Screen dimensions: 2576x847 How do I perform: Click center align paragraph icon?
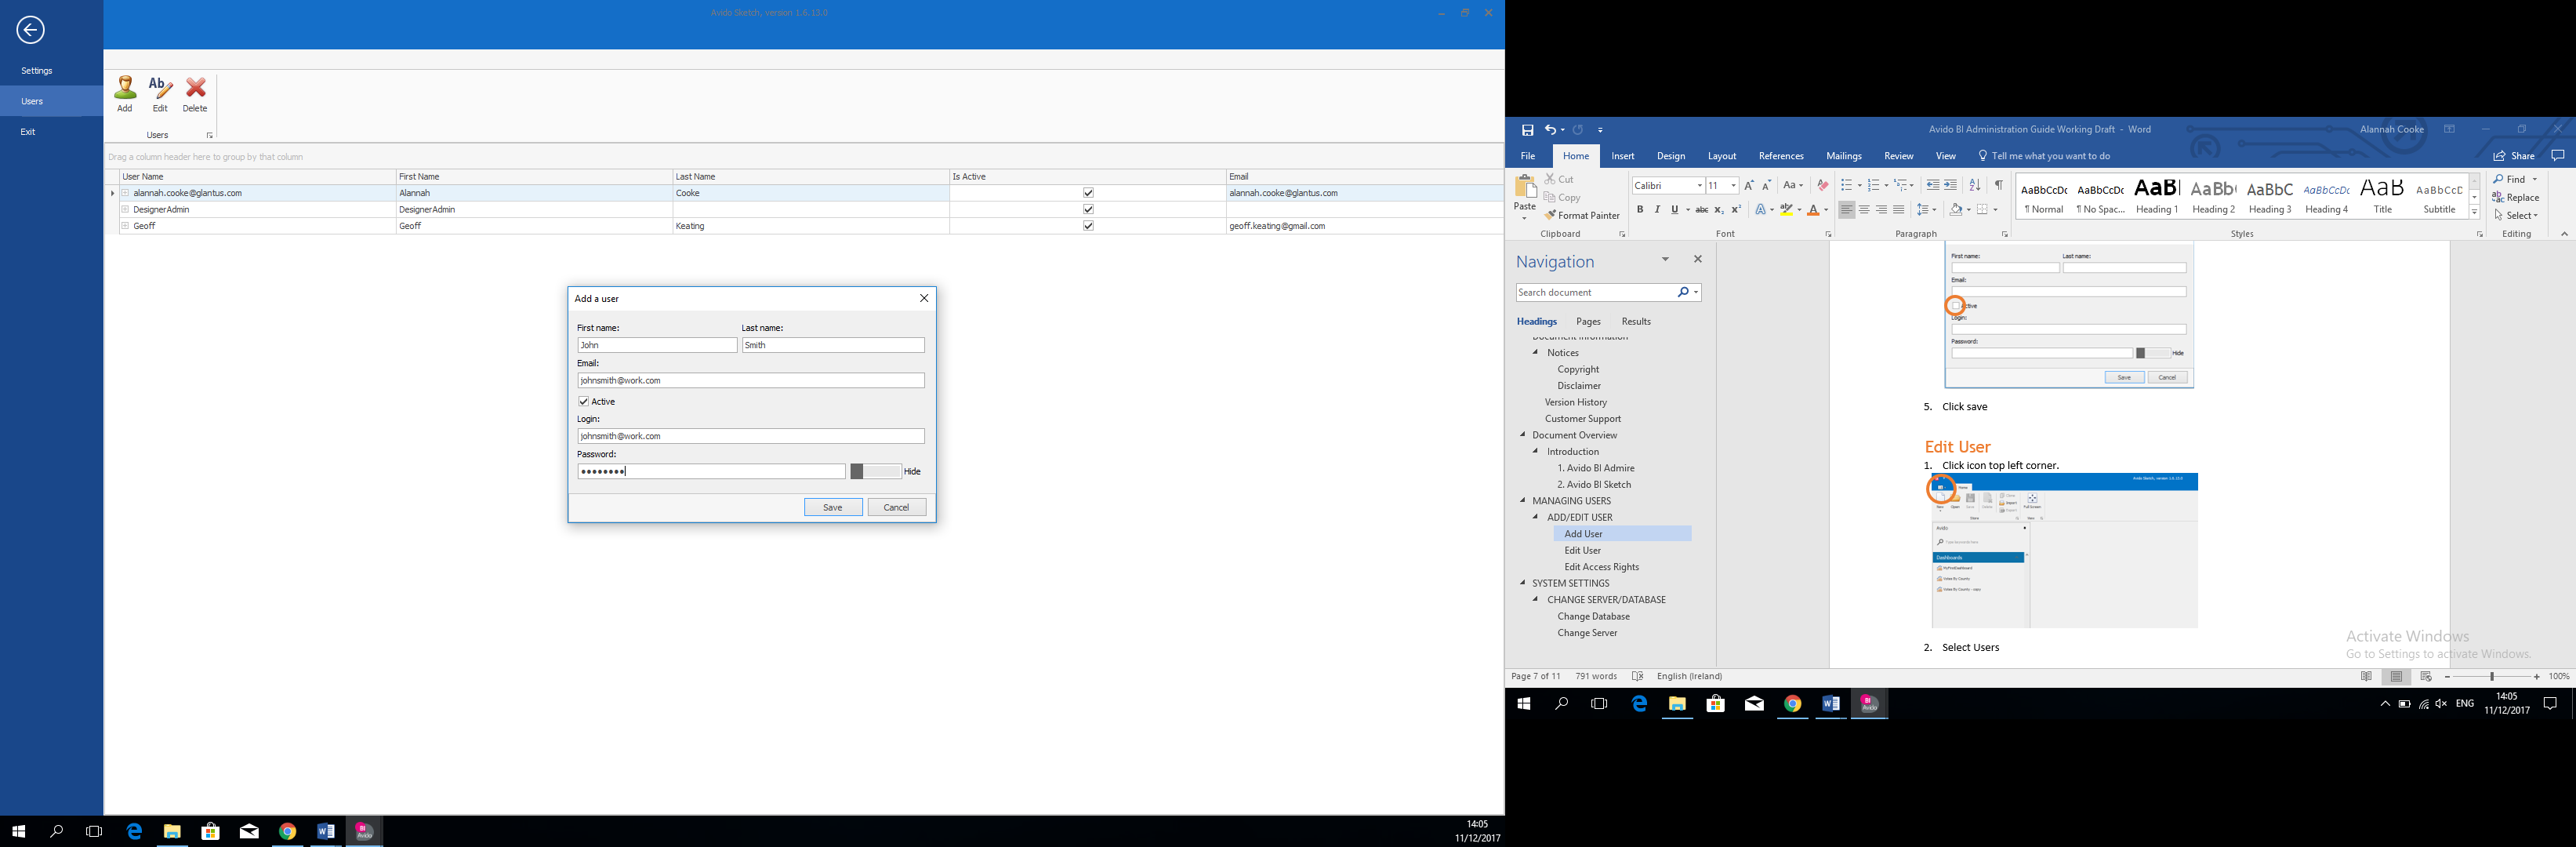[x=1864, y=210]
